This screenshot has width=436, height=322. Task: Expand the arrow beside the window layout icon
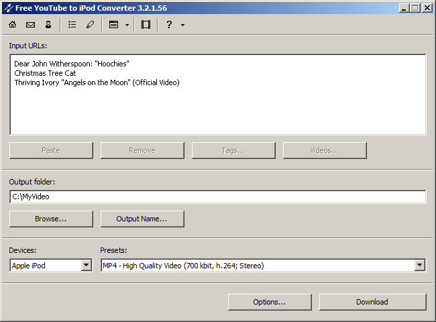[127, 25]
